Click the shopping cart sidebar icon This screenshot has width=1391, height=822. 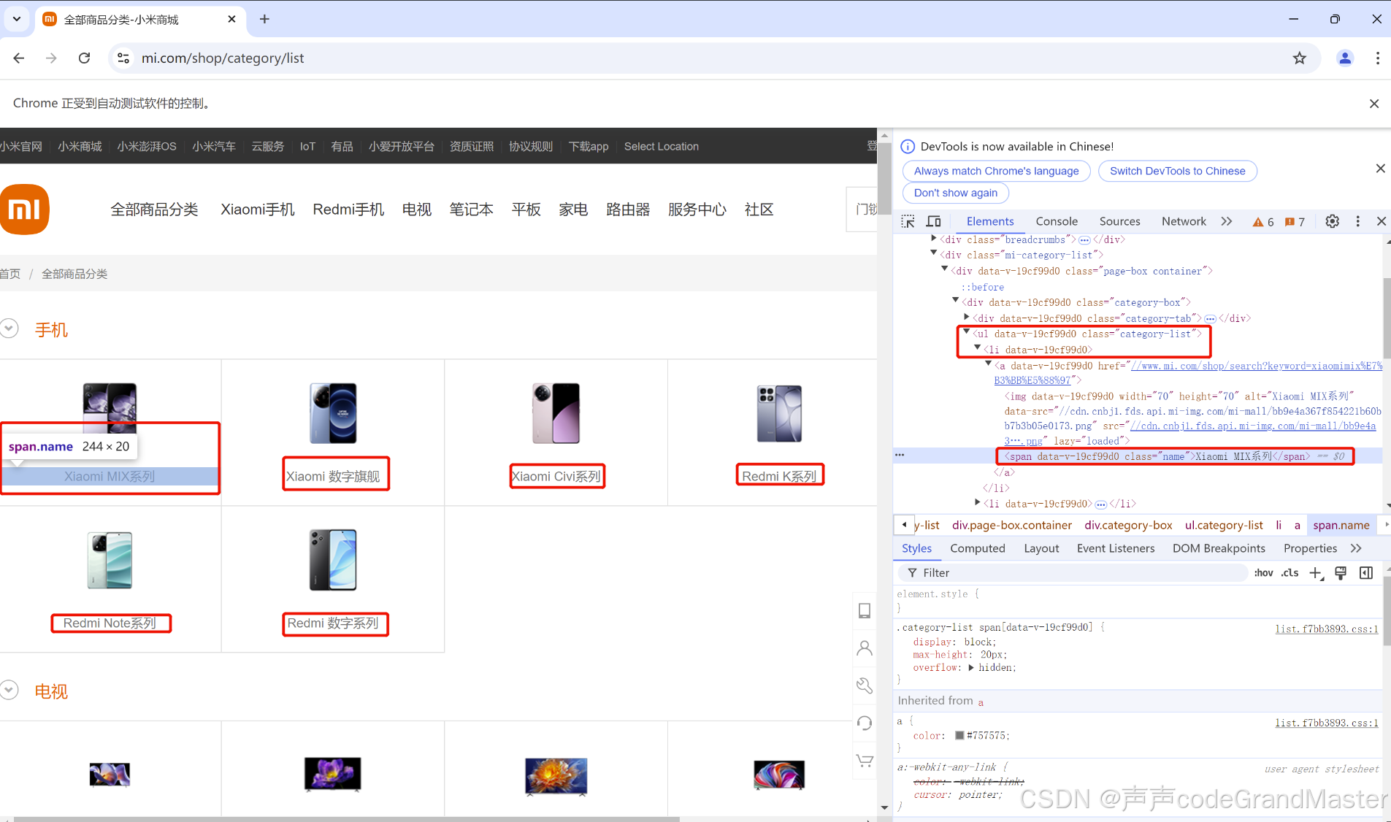click(x=865, y=761)
